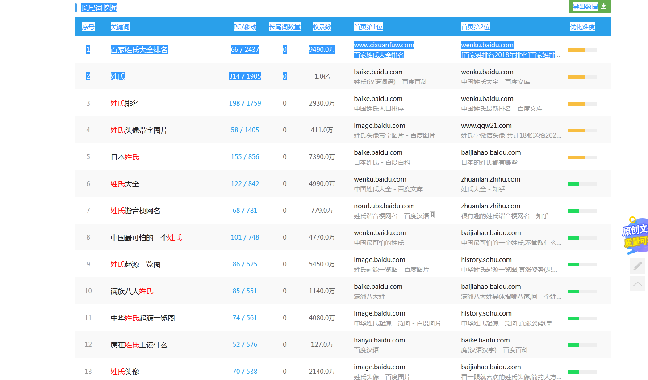Click the green difficulty bar for 姓氏大全
The height and width of the screenshot is (380, 648).
[582, 184]
